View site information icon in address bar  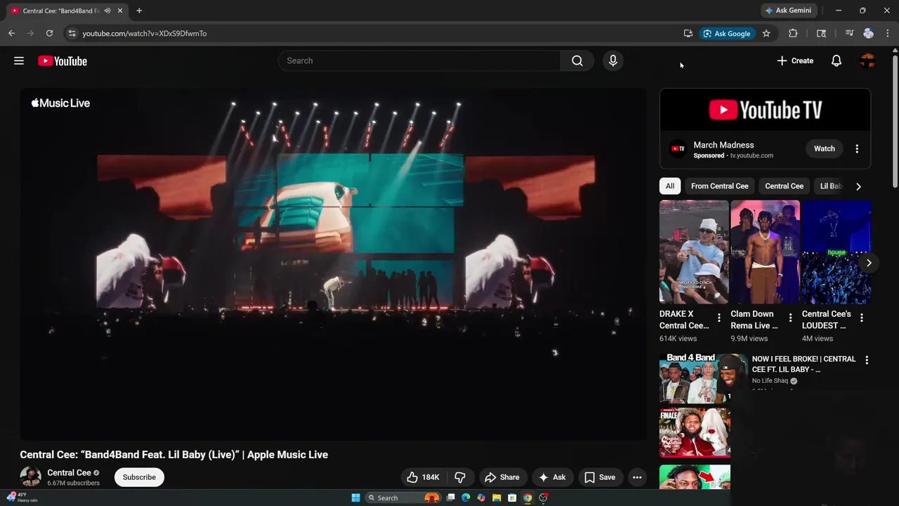click(72, 33)
